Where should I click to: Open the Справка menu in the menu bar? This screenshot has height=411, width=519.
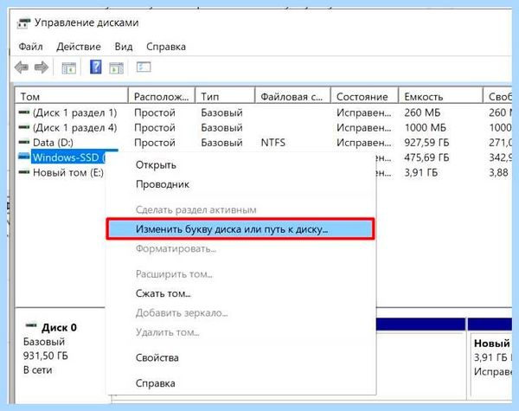pyautogui.click(x=166, y=47)
